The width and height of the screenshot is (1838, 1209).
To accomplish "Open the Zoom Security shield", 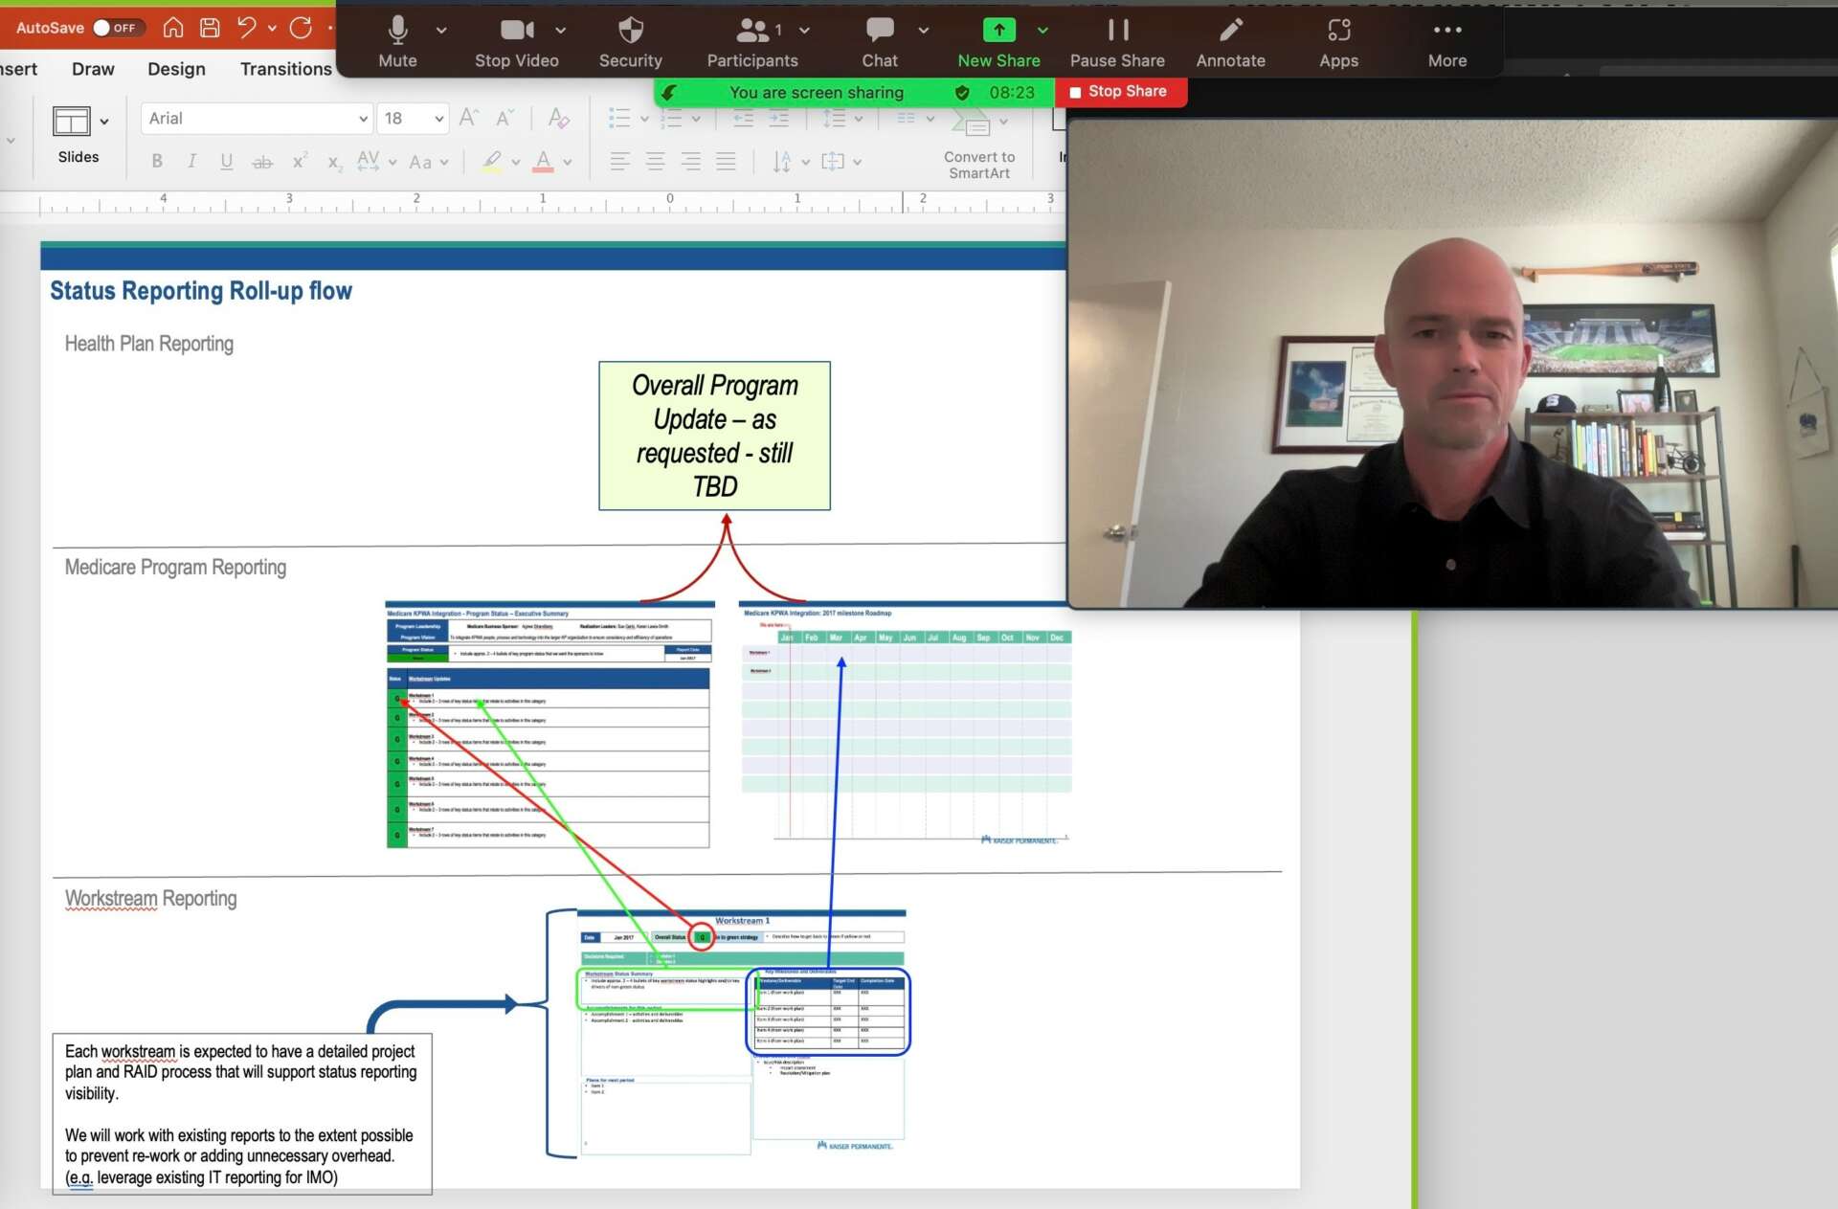I will (630, 32).
